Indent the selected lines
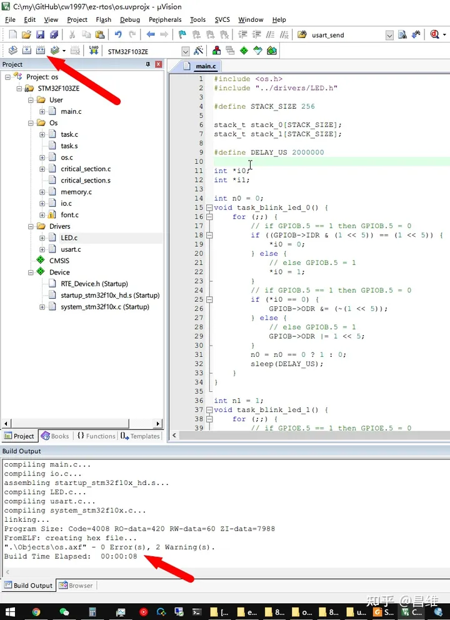Screen dimensions: 450x620 point(242,35)
